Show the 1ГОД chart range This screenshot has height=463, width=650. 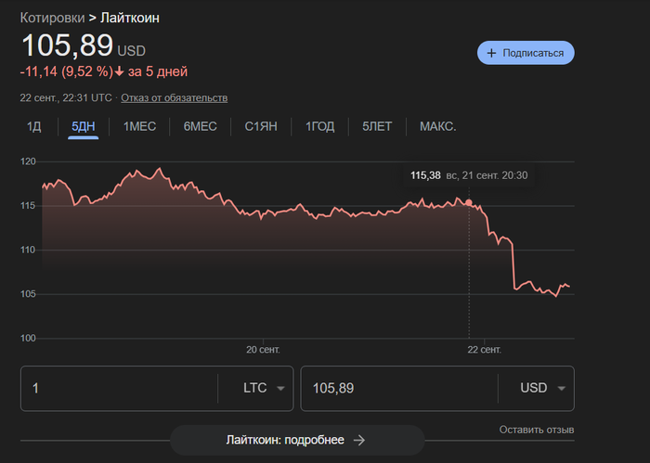[319, 126]
